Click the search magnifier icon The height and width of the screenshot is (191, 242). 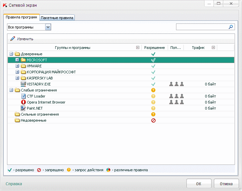(231, 27)
